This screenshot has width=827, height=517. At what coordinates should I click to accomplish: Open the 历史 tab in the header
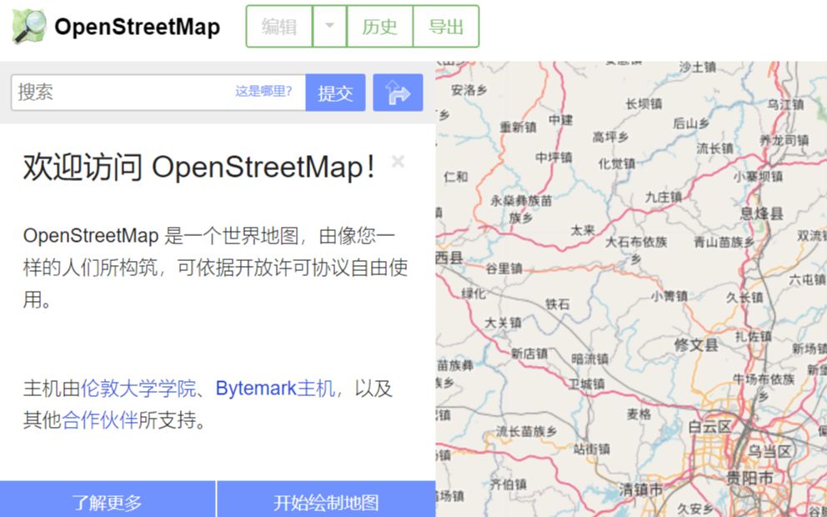tap(379, 26)
